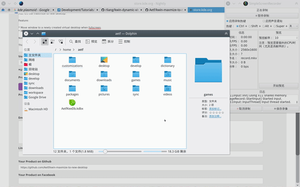Viewport: 300px width, 187px height.
Task: Select the dictionary folder icon
Action: (167, 60)
